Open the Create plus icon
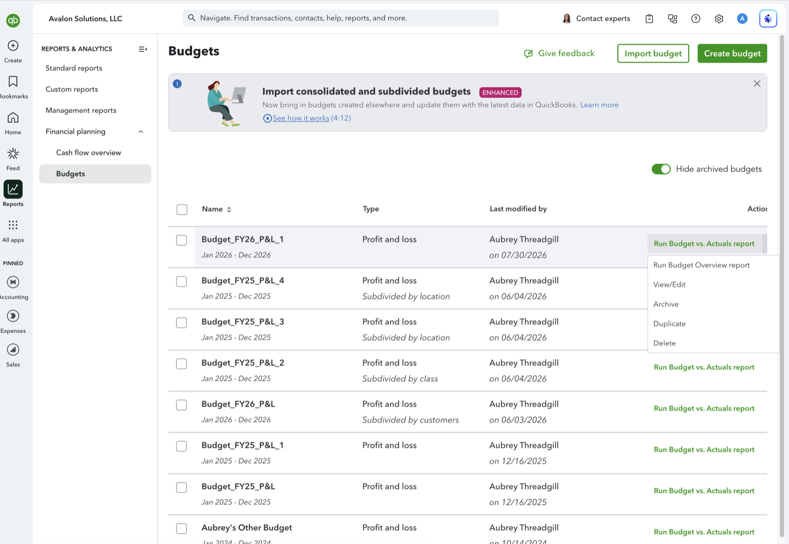The image size is (789, 544). (x=13, y=46)
